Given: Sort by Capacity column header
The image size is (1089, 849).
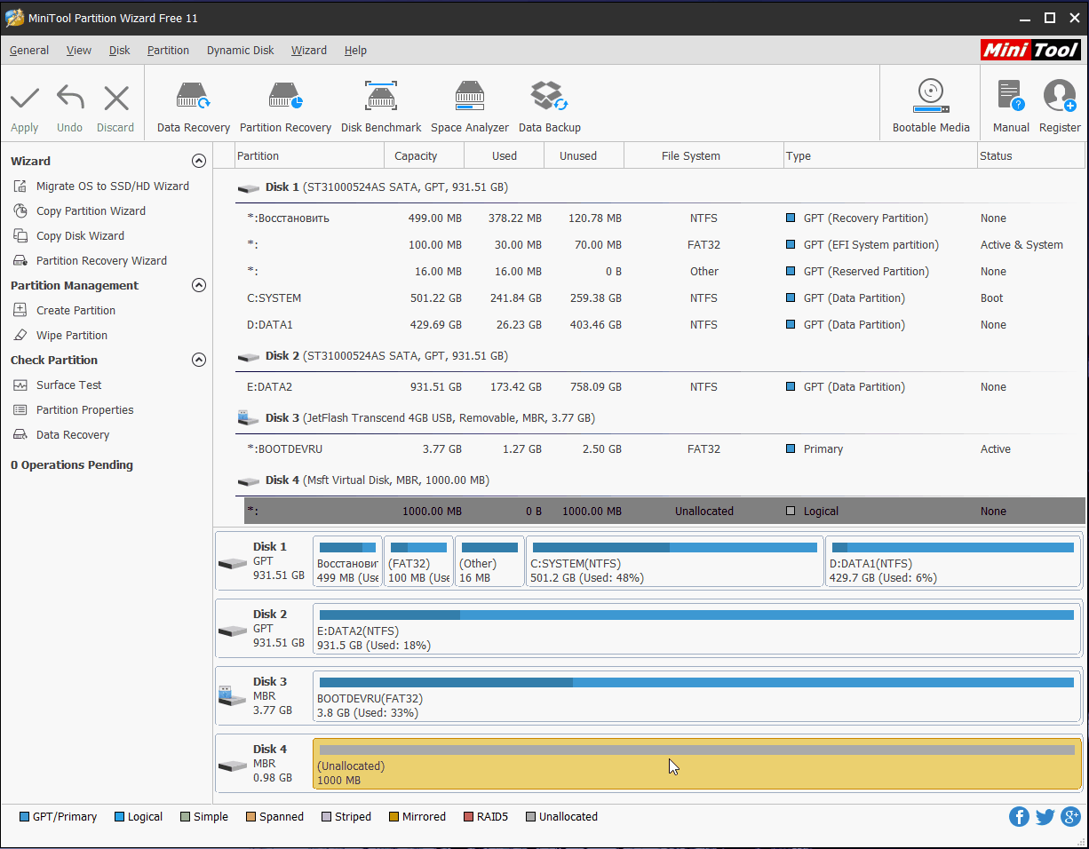Looking at the screenshot, I should [x=424, y=155].
